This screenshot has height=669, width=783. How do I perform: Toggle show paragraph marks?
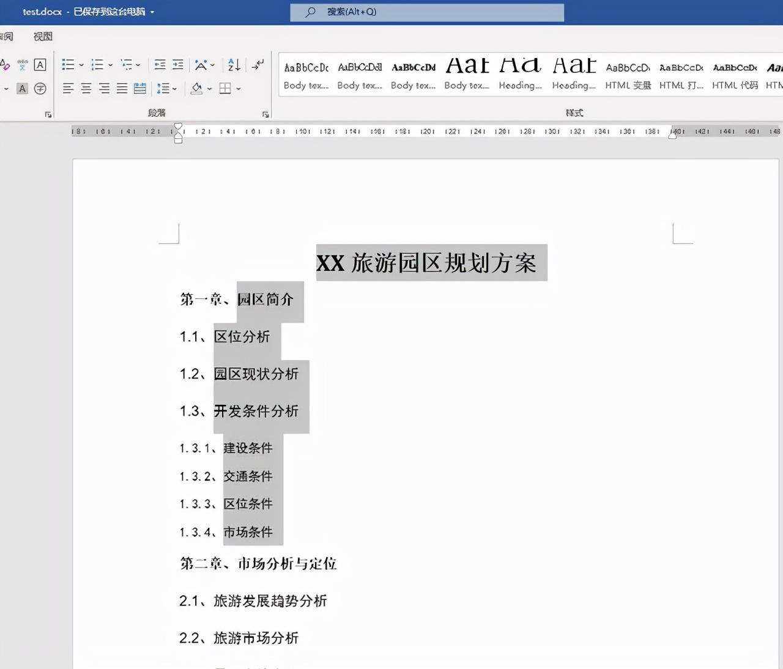click(x=258, y=64)
